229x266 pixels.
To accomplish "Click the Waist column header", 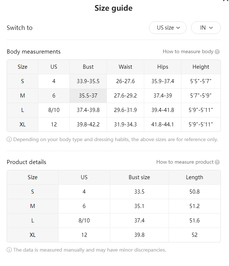I will point(125,67).
